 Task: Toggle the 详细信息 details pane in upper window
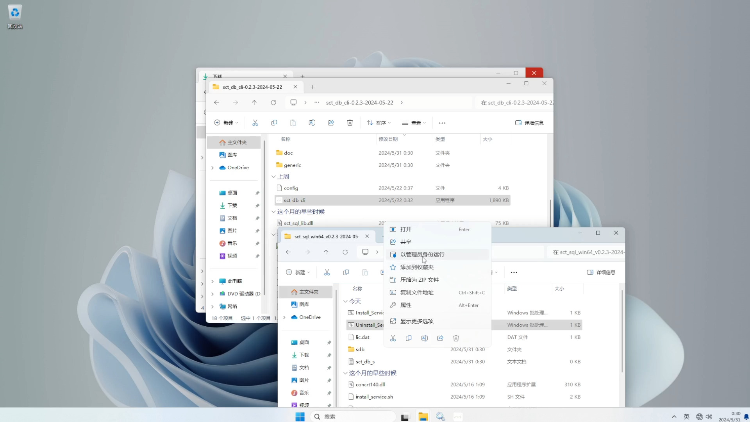(x=529, y=123)
